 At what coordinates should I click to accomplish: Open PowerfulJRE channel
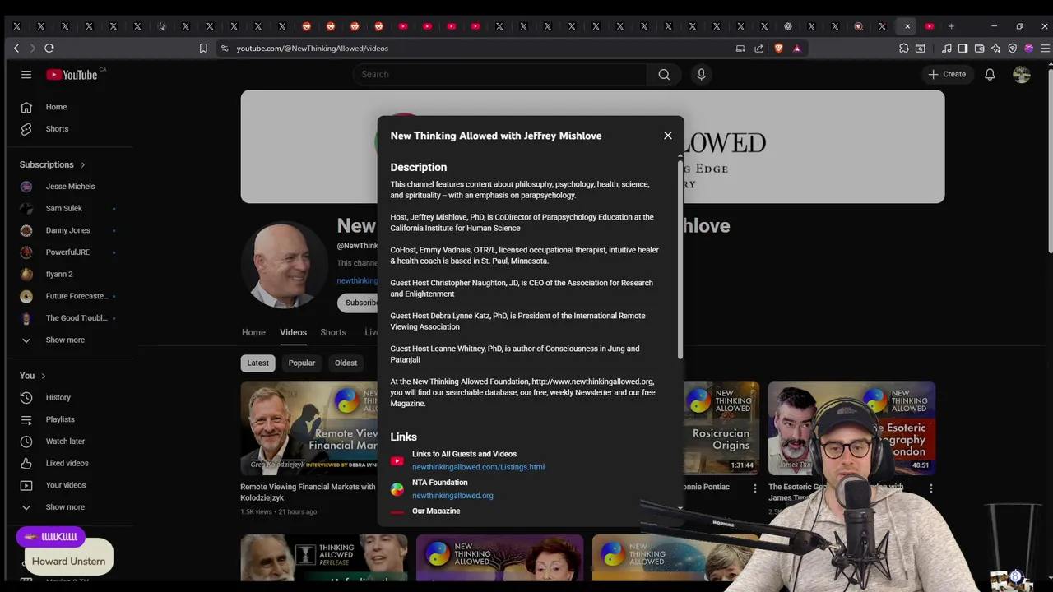click(69, 252)
